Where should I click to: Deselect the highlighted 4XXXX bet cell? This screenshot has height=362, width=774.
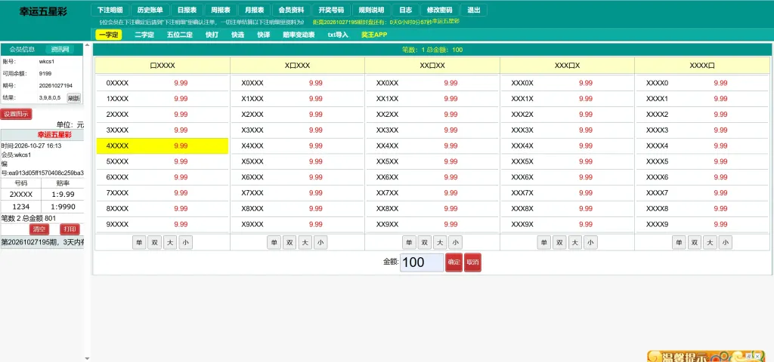coord(162,146)
